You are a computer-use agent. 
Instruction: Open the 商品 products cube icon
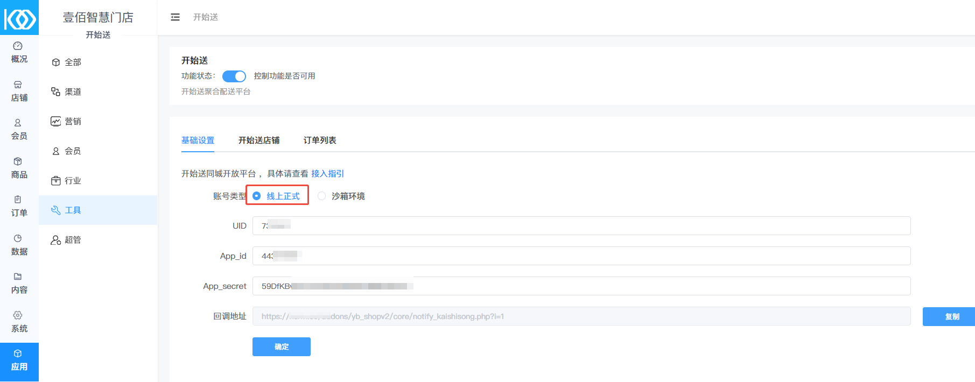pos(18,161)
